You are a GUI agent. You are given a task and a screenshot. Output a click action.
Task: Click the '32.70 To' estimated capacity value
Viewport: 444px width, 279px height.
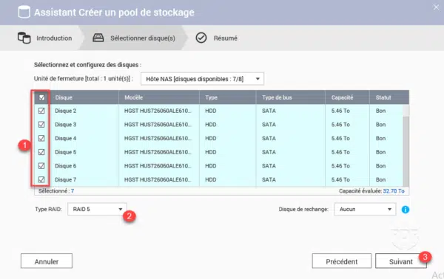[x=394, y=191]
